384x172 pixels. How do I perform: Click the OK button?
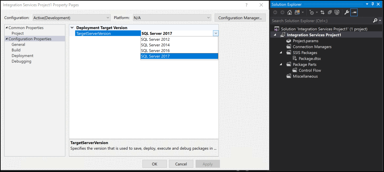[155, 164]
